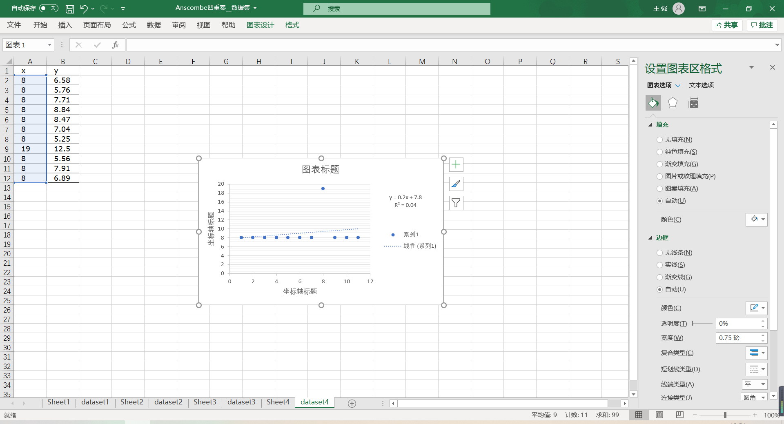This screenshot has height=424, width=784.
Task: Click the Chart Filters funnel button
Action: (456, 203)
